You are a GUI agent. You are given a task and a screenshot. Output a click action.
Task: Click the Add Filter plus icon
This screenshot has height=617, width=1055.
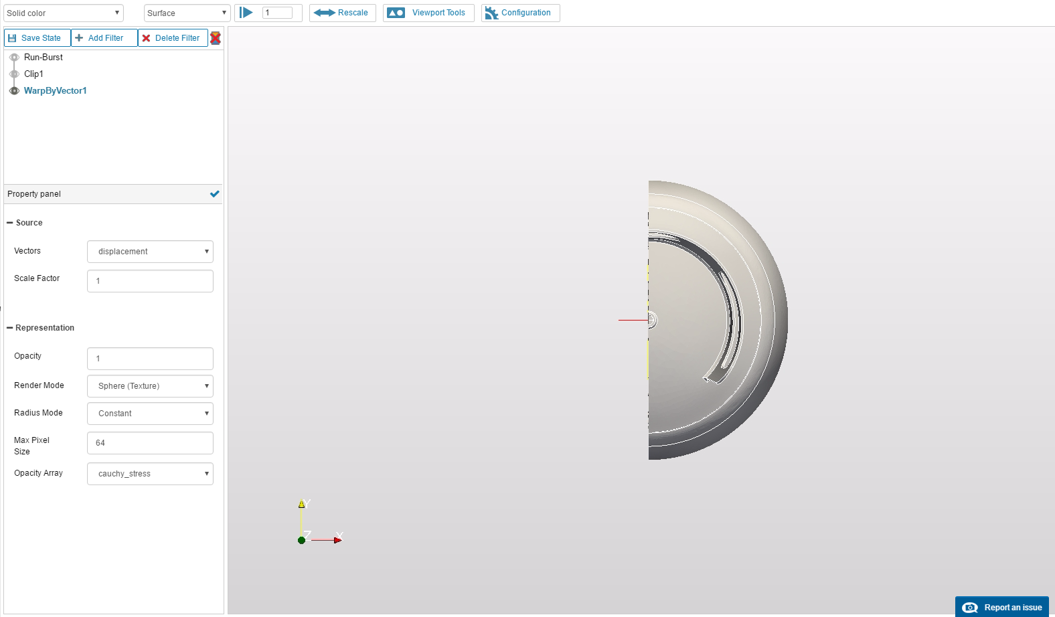79,38
